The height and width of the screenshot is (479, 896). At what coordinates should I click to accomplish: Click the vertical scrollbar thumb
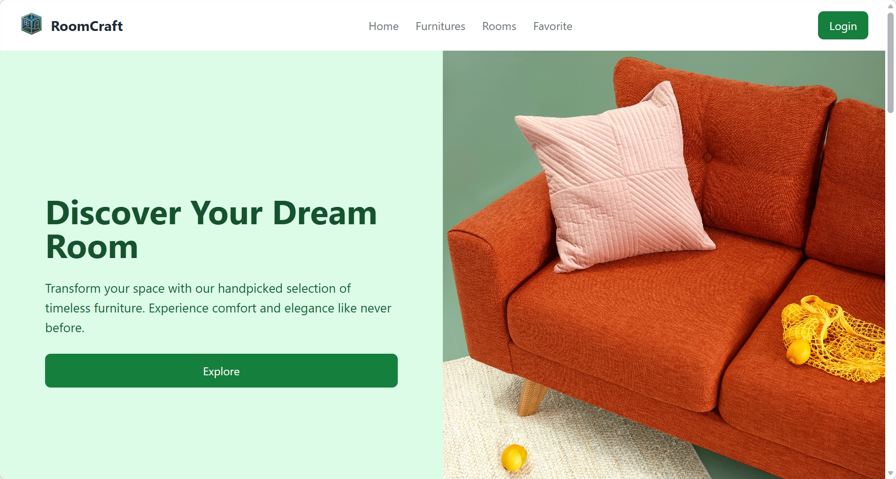coord(890,63)
